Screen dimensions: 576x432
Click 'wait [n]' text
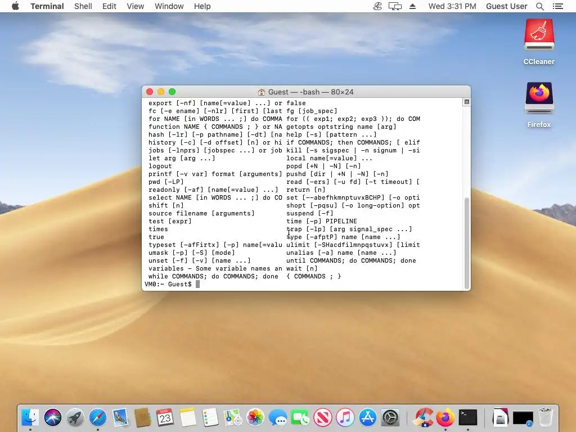tap(302, 268)
